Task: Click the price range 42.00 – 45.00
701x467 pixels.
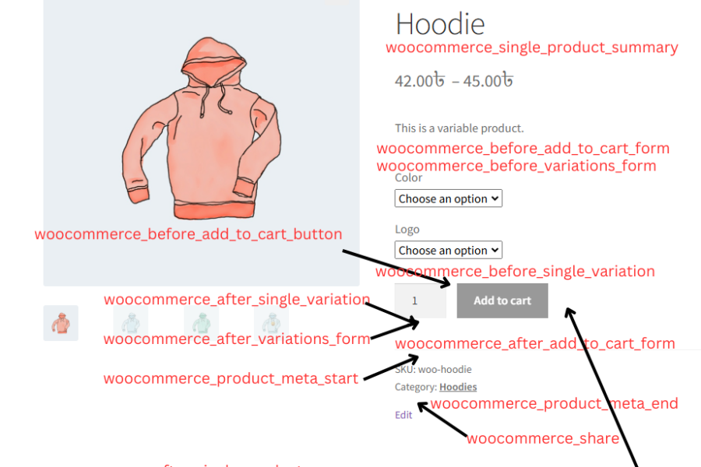Action: pyautogui.click(x=454, y=81)
